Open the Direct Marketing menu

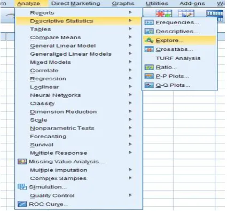tap(76, 4)
